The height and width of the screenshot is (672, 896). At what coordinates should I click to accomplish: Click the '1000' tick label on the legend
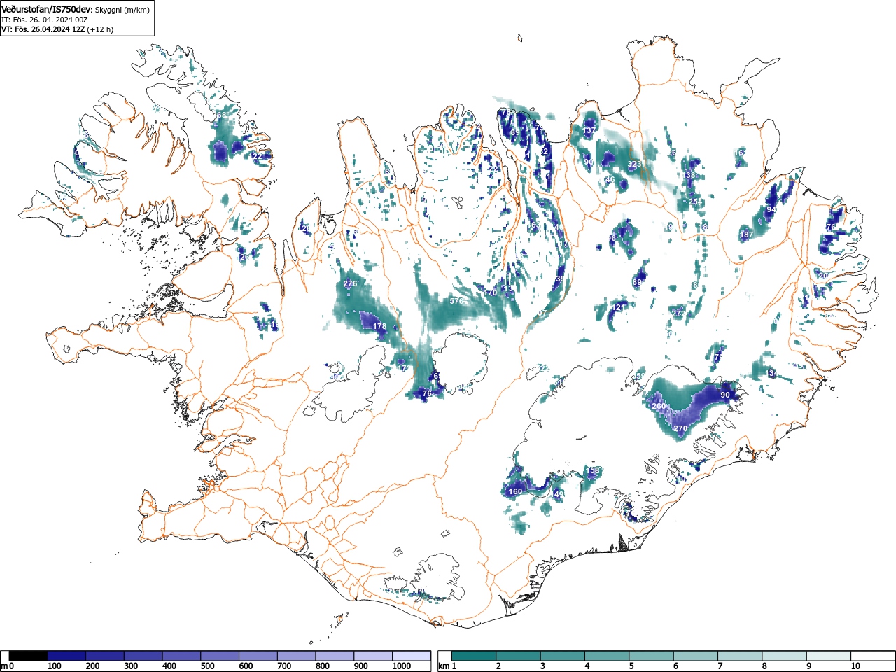click(x=402, y=666)
